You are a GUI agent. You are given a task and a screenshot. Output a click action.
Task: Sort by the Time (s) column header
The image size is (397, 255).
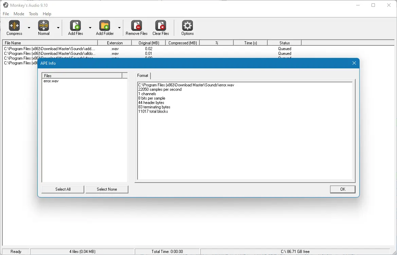(x=250, y=43)
